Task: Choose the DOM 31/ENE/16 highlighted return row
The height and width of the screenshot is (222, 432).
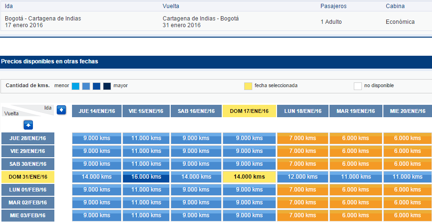Action: [x=28, y=177]
